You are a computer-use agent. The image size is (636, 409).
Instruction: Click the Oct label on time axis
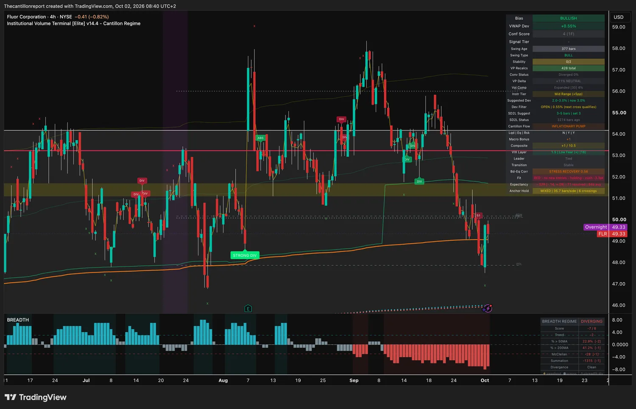pos(485,381)
